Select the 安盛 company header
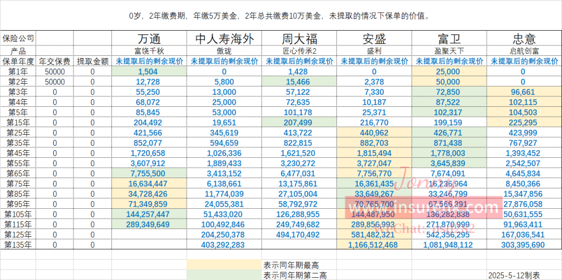Image resolution: width=562 pixels, height=280 pixels. 374,38
